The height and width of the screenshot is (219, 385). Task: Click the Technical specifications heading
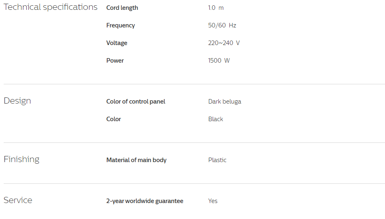[50, 7]
